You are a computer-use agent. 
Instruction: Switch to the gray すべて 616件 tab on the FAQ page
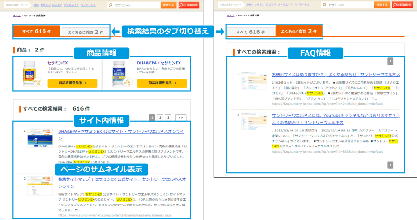point(250,32)
